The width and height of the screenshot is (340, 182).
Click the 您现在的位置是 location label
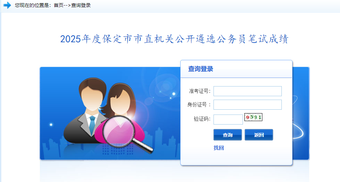tap(32, 5)
